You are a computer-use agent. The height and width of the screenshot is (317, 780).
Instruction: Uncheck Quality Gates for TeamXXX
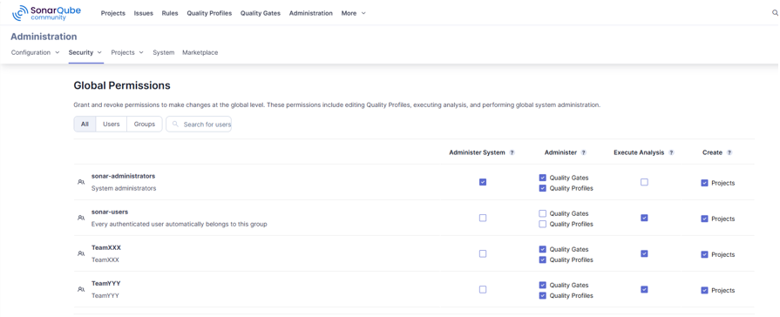[543, 249]
